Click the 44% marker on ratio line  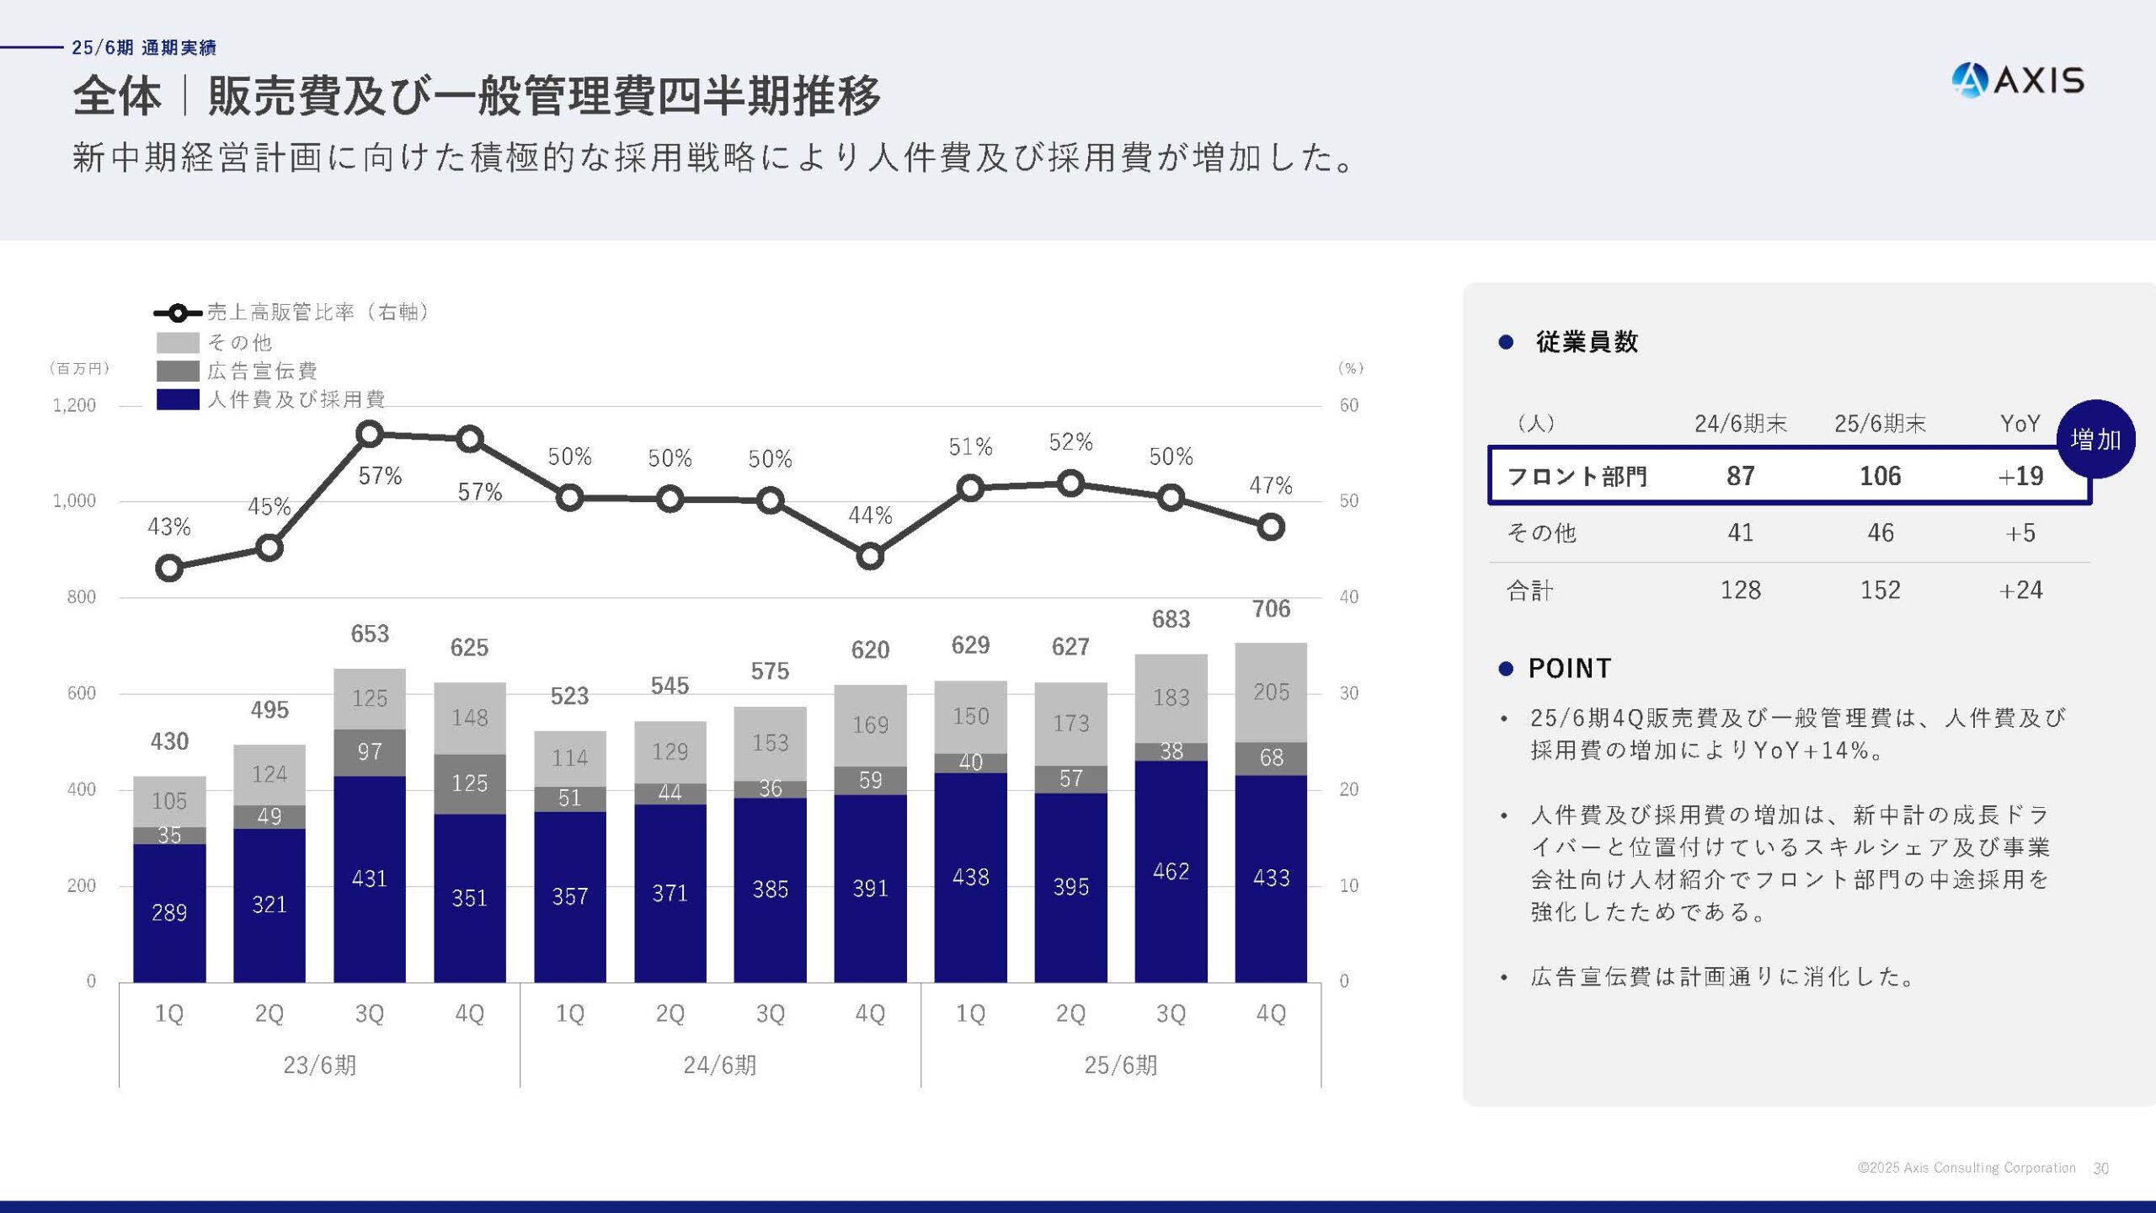(870, 556)
